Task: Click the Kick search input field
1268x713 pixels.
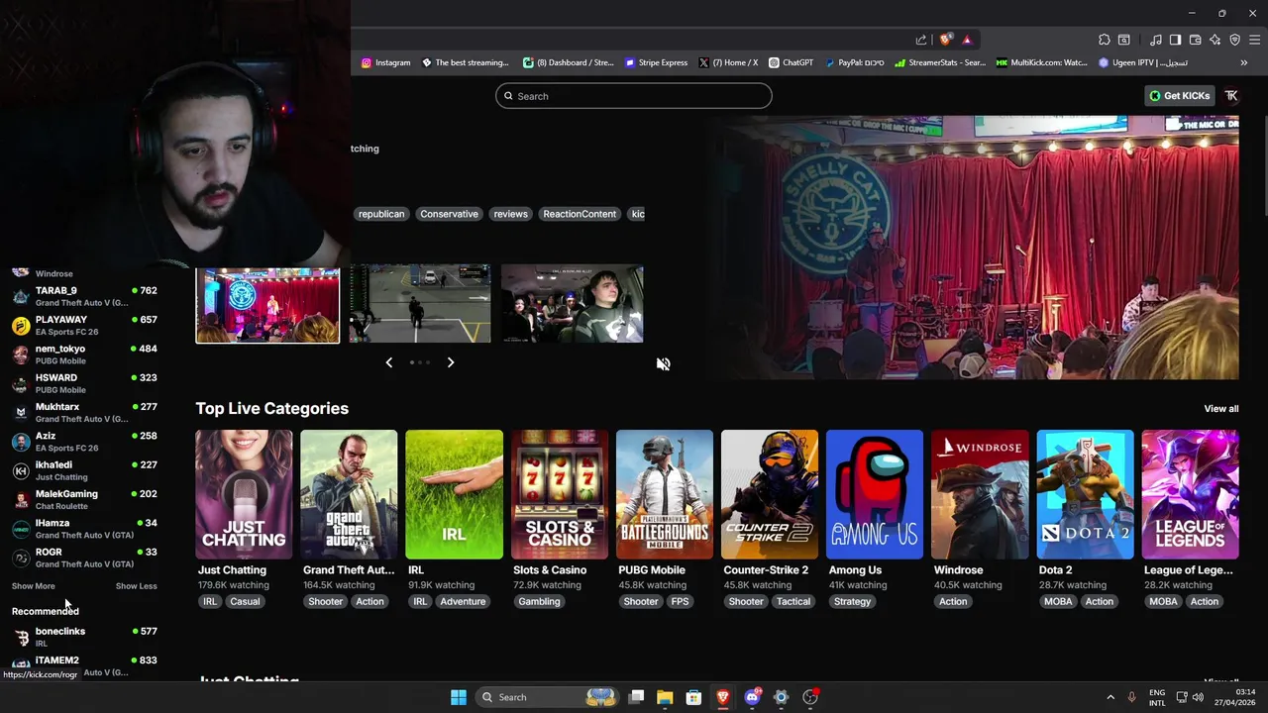Action: click(x=634, y=96)
